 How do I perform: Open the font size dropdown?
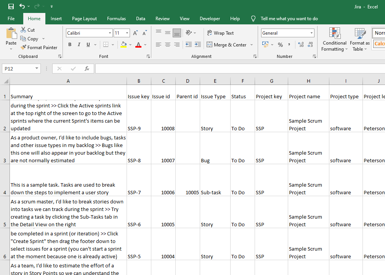tap(127, 33)
